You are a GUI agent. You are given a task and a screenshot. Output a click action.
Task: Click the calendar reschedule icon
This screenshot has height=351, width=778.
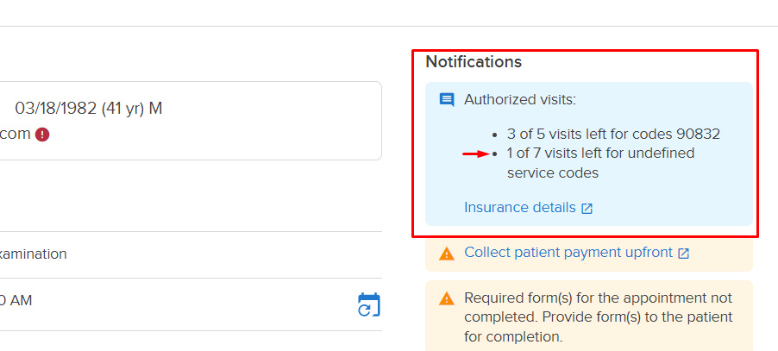368,304
